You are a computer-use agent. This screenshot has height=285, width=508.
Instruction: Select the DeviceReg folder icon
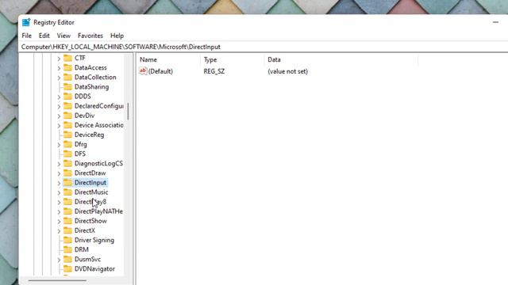pyautogui.click(x=67, y=135)
